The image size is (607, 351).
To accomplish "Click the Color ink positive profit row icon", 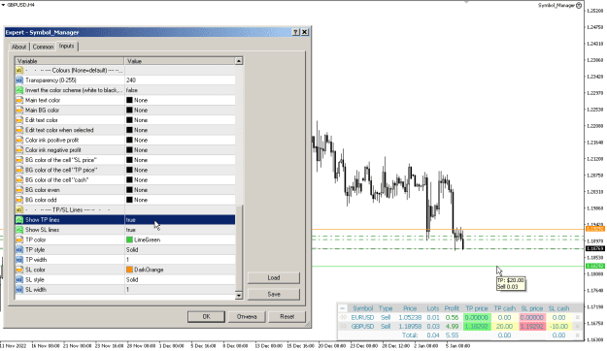I will pos(19,140).
